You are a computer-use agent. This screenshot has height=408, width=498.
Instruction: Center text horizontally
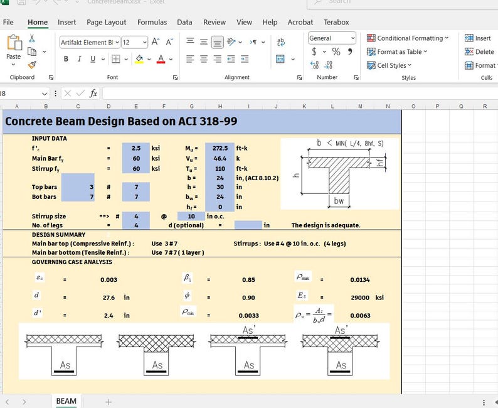point(204,59)
